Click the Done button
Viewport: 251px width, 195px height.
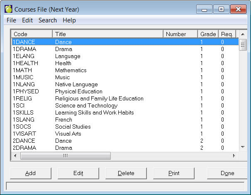227,173
